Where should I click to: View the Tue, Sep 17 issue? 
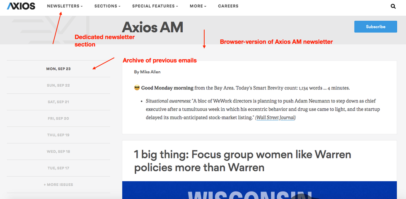(58, 168)
